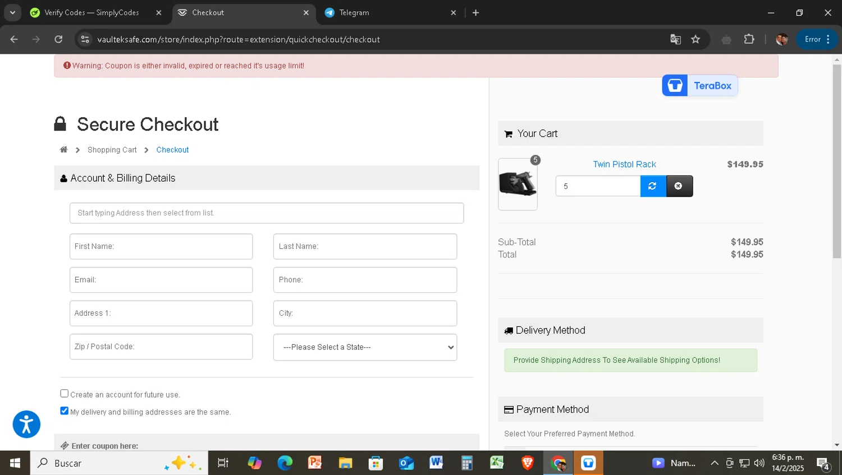Focus the Email field

point(161,280)
